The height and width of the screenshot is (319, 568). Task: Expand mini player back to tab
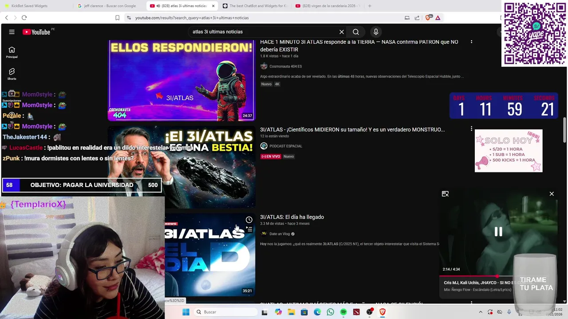(x=445, y=194)
